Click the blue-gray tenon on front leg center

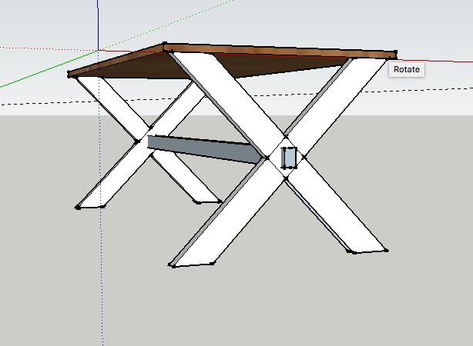tap(289, 158)
